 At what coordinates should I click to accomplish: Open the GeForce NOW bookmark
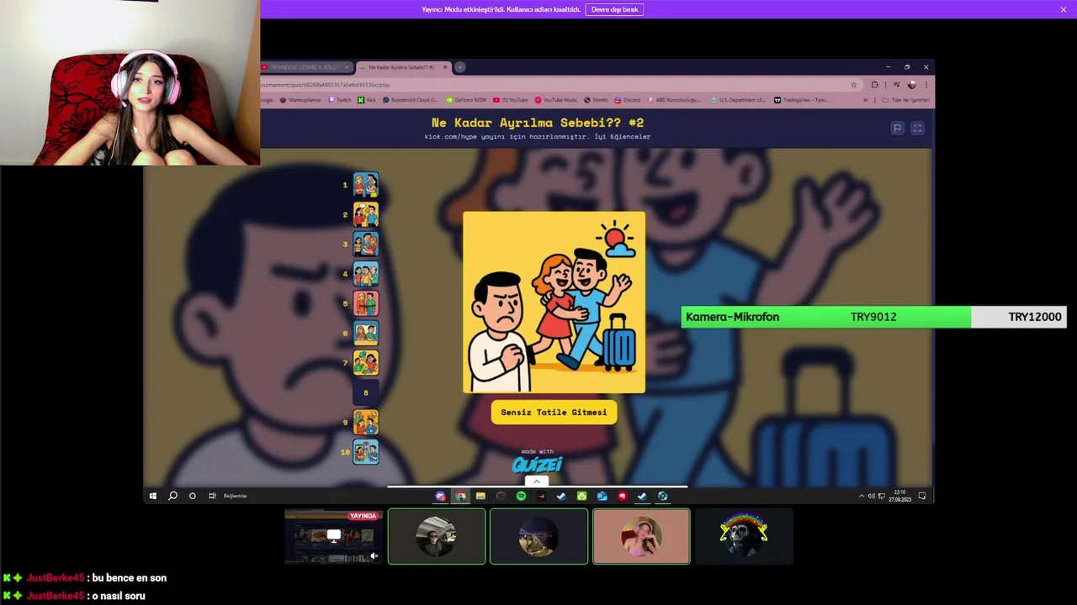pos(466,100)
